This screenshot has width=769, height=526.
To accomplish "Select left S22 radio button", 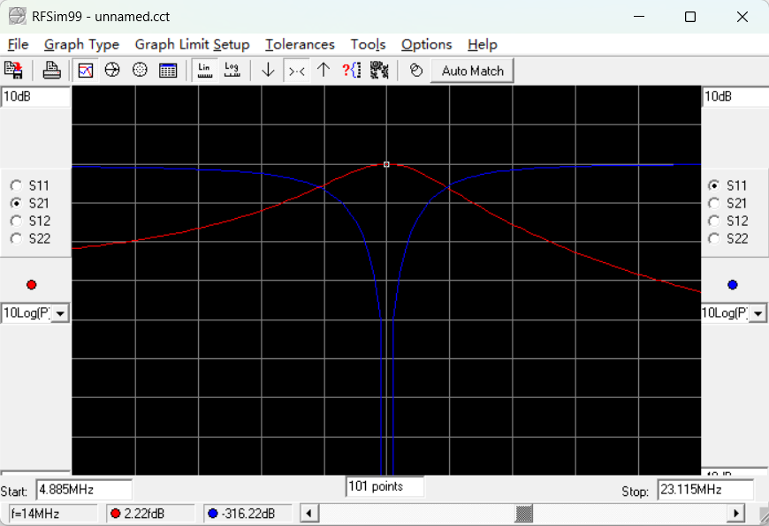I will click(16, 238).
